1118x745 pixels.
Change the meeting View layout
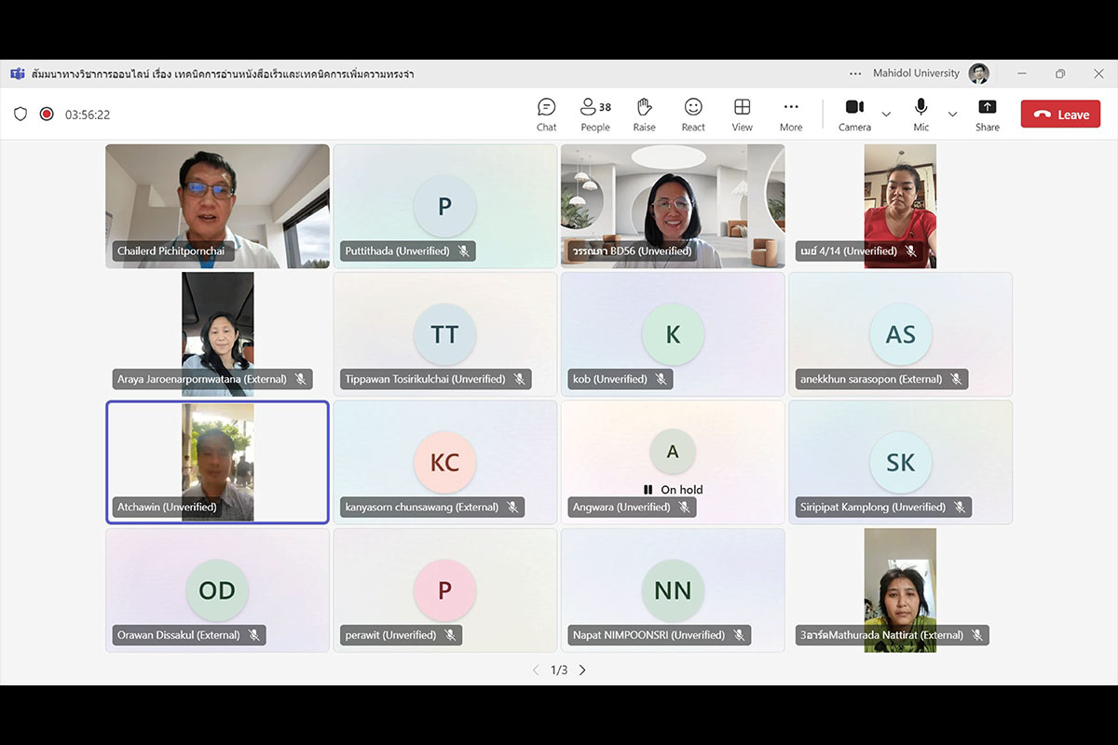(x=742, y=115)
